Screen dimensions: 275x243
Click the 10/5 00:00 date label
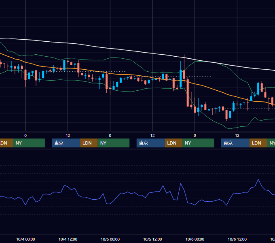[110, 239]
